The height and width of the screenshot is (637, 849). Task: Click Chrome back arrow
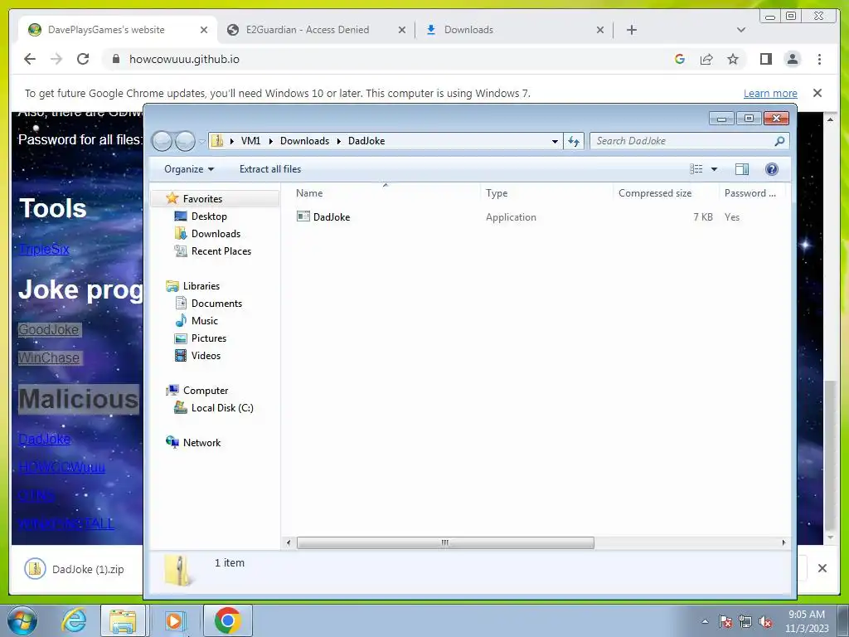click(30, 59)
